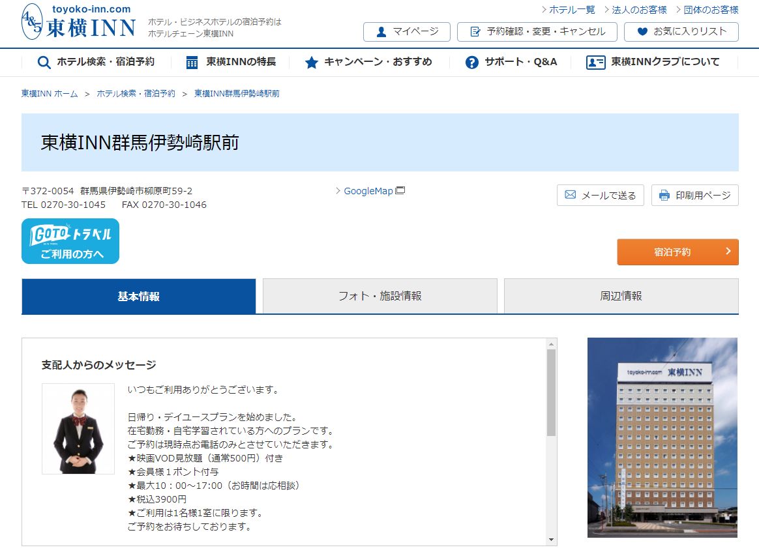Click the fax number FAX 0270-30-1046
Screen dimensions: 759x554
pyautogui.click(x=164, y=205)
